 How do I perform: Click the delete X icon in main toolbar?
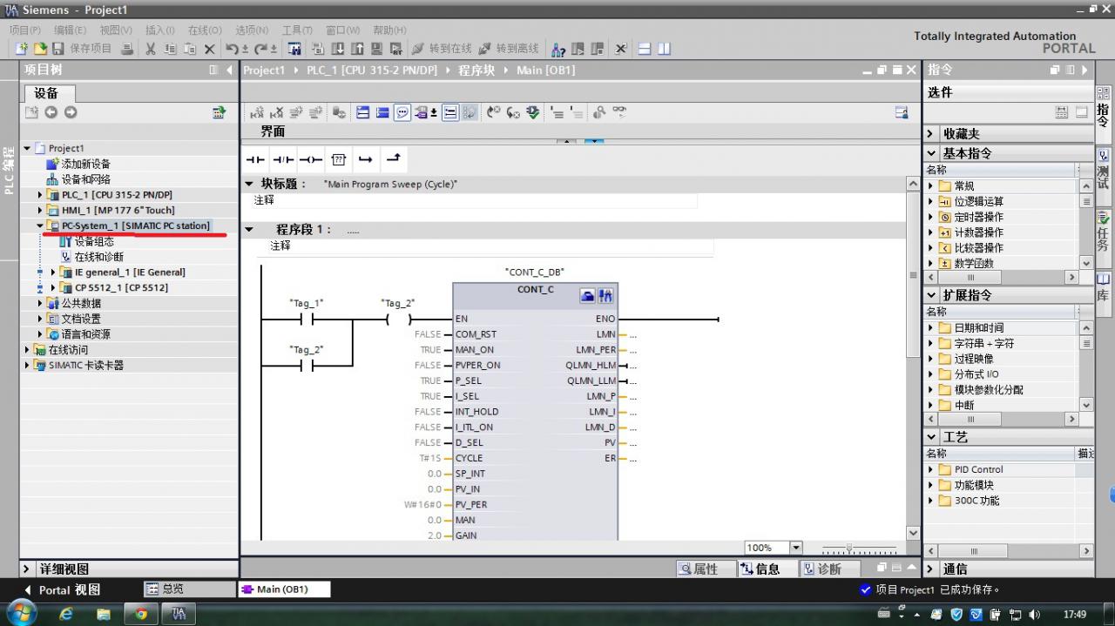[x=209, y=49]
